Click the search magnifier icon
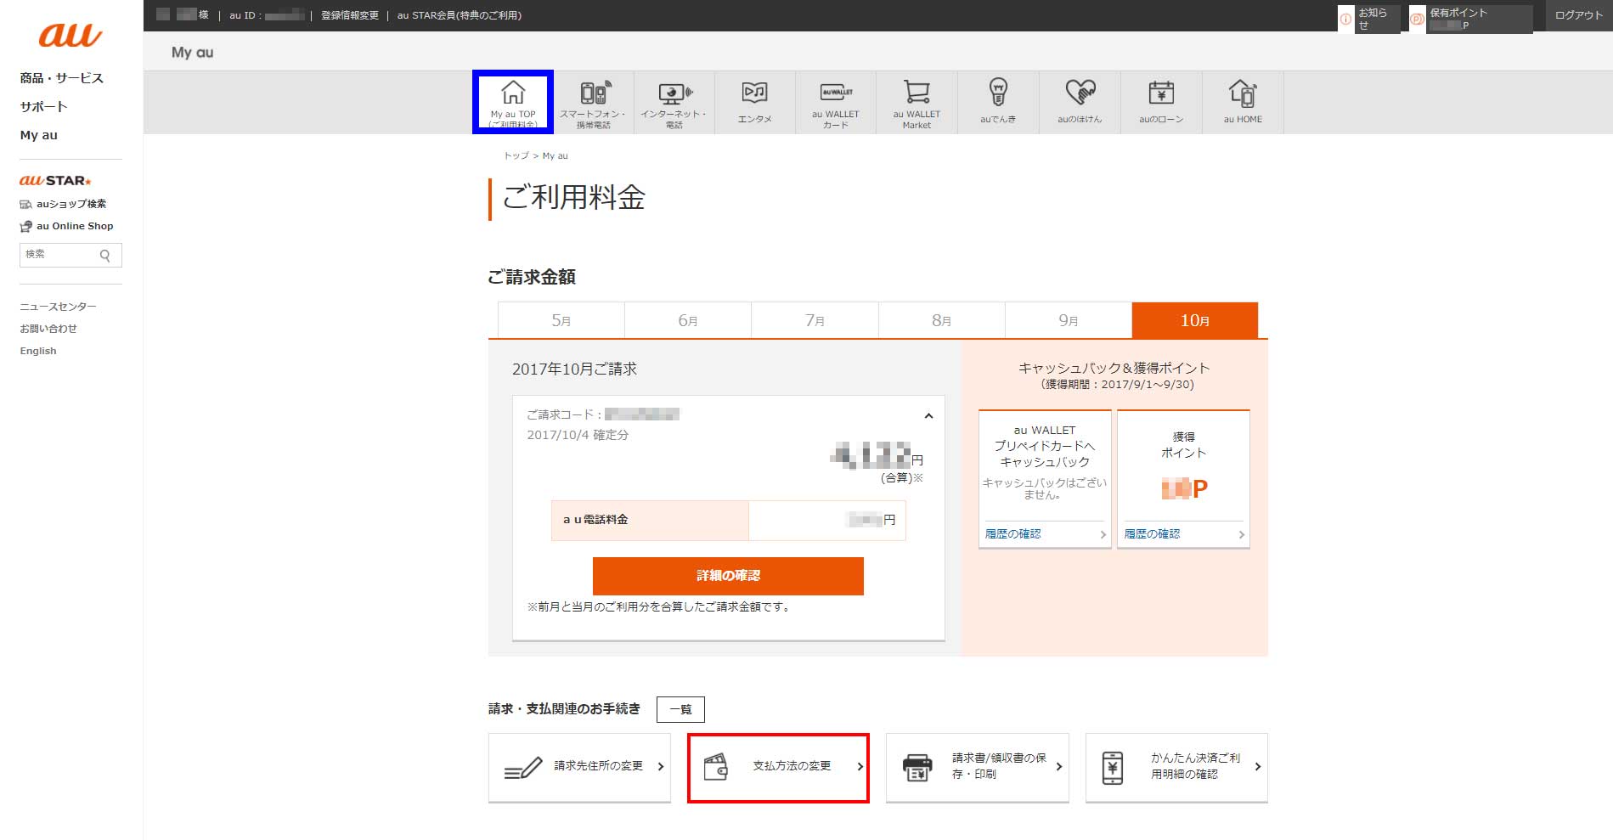This screenshot has height=840, width=1613. click(105, 255)
